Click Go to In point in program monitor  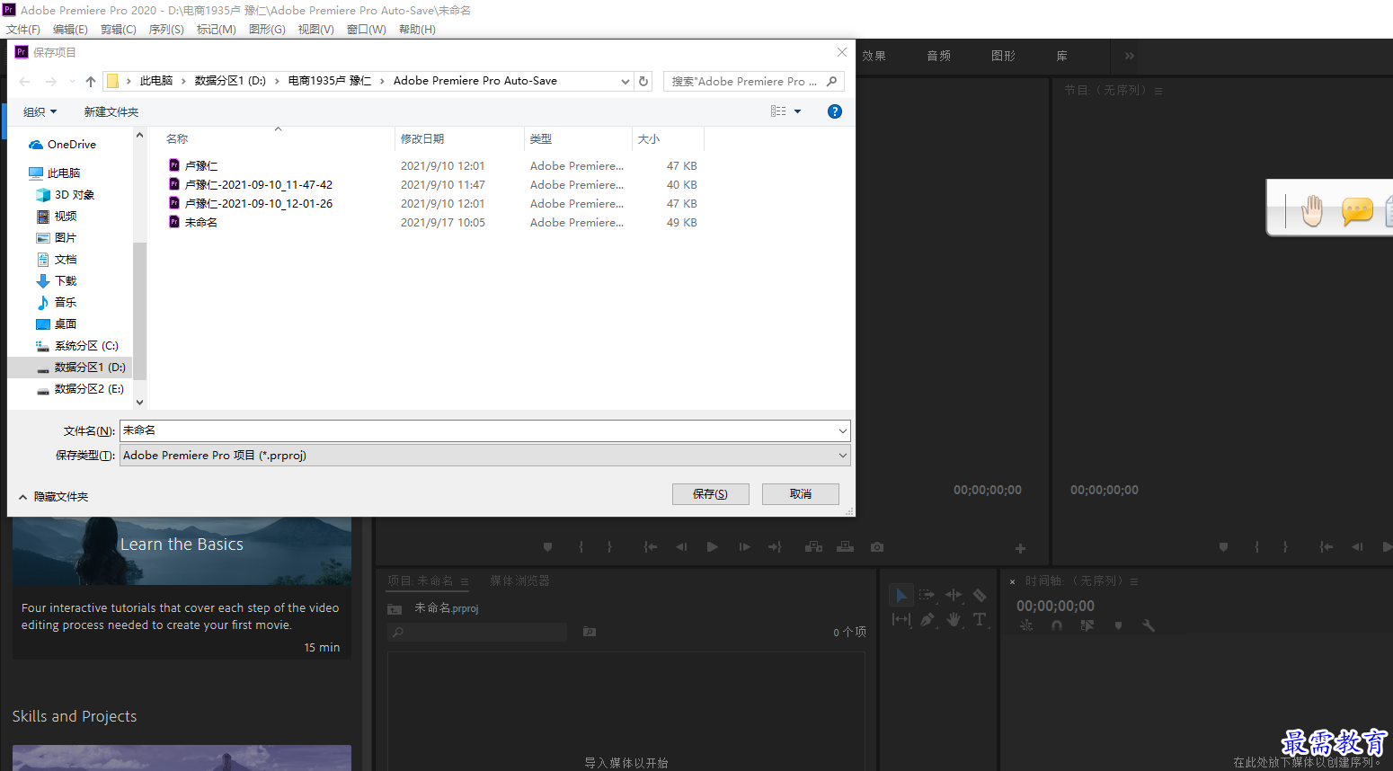tap(1326, 546)
